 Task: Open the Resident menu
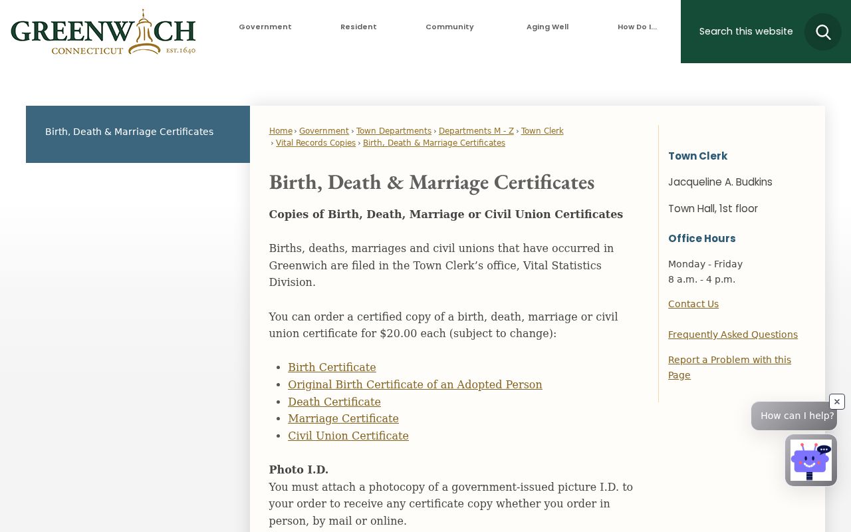click(x=358, y=27)
